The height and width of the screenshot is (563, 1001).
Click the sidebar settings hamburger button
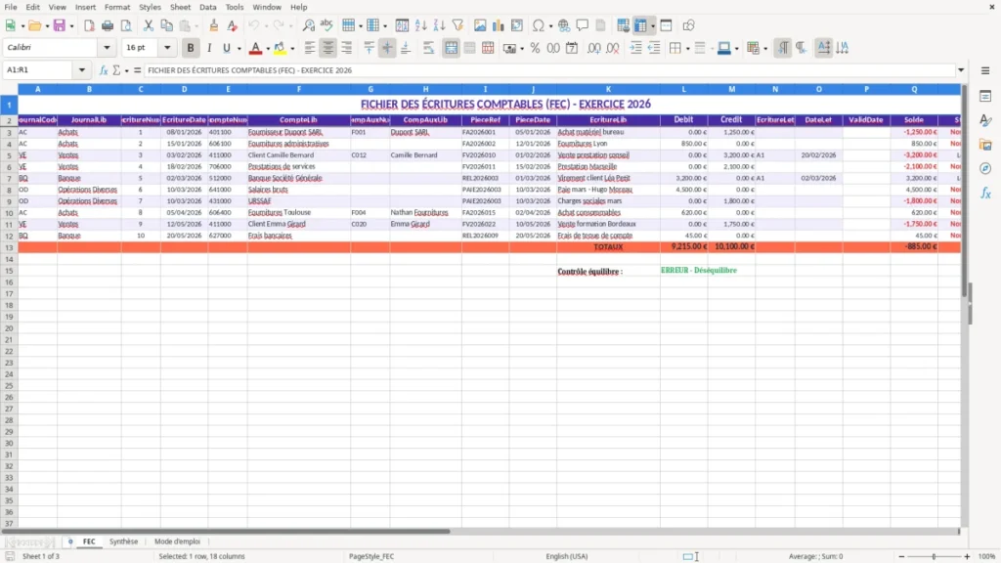coord(985,70)
